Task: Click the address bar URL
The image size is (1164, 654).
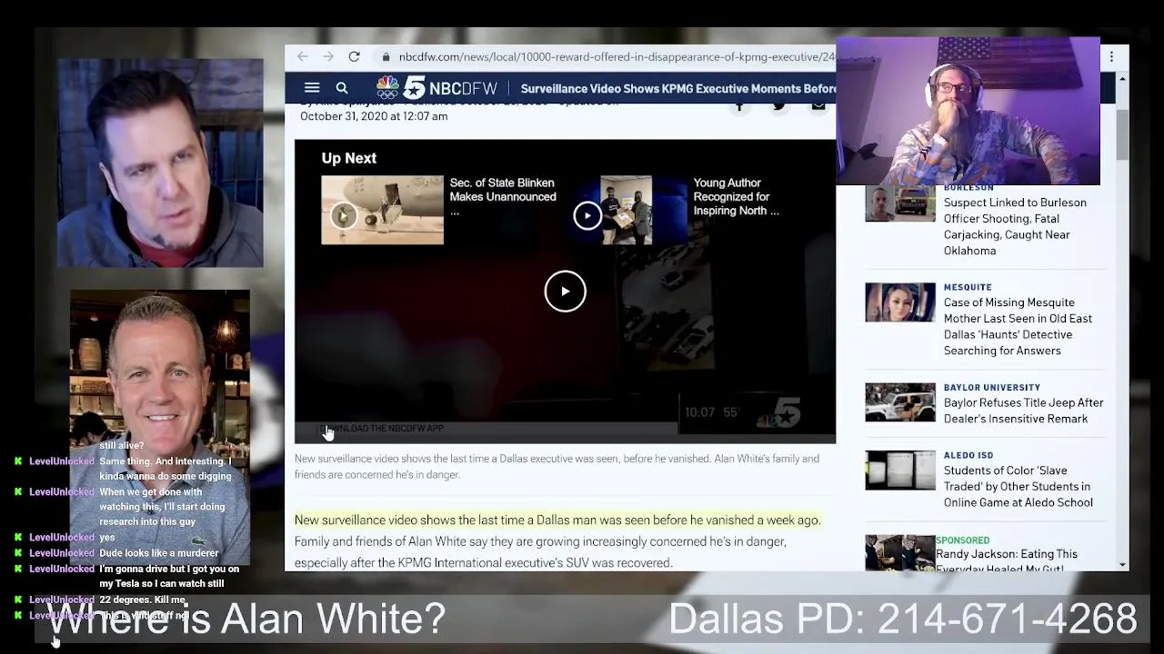Action: coord(617,56)
